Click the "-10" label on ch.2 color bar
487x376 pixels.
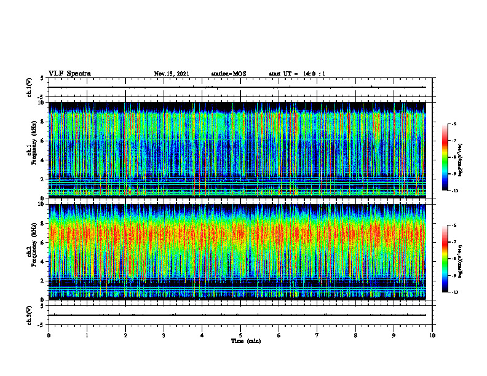point(455,292)
